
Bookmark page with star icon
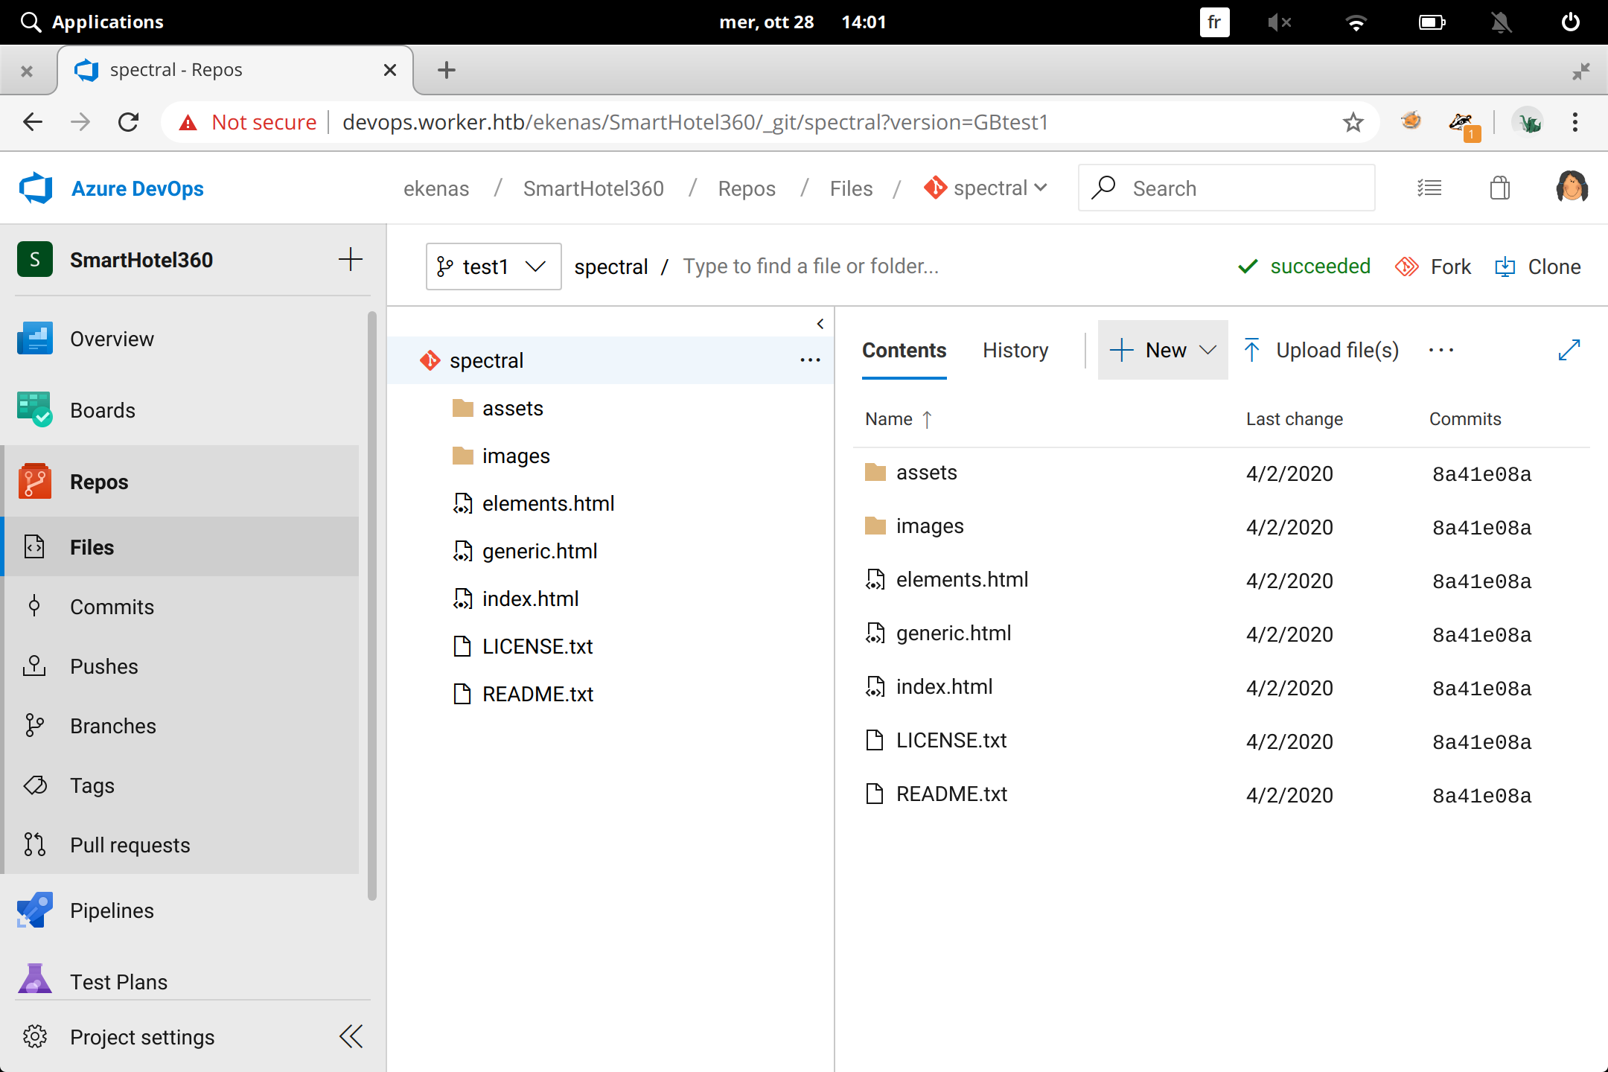[1353, 122]
